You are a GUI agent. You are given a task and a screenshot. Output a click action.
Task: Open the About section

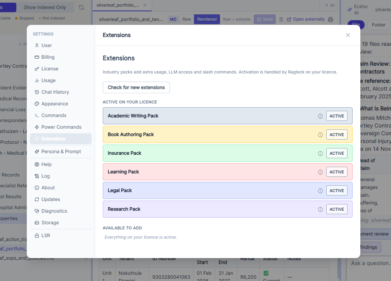point(61,188)
